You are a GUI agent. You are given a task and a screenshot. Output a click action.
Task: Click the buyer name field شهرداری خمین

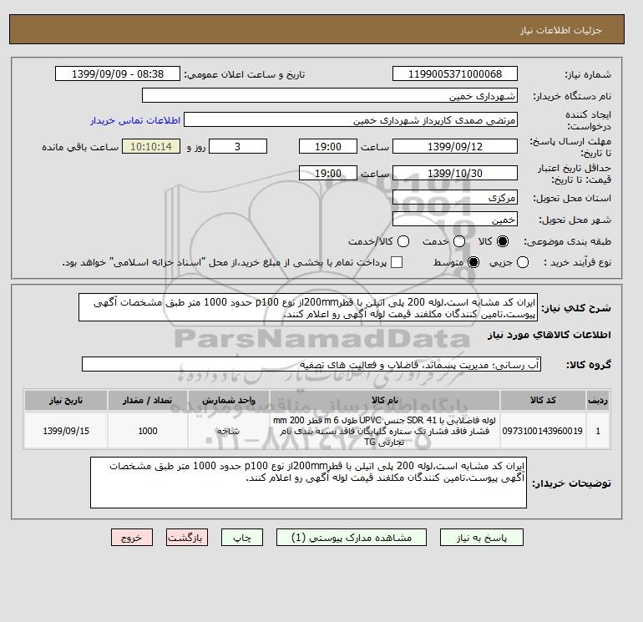(x=330, y=95)
